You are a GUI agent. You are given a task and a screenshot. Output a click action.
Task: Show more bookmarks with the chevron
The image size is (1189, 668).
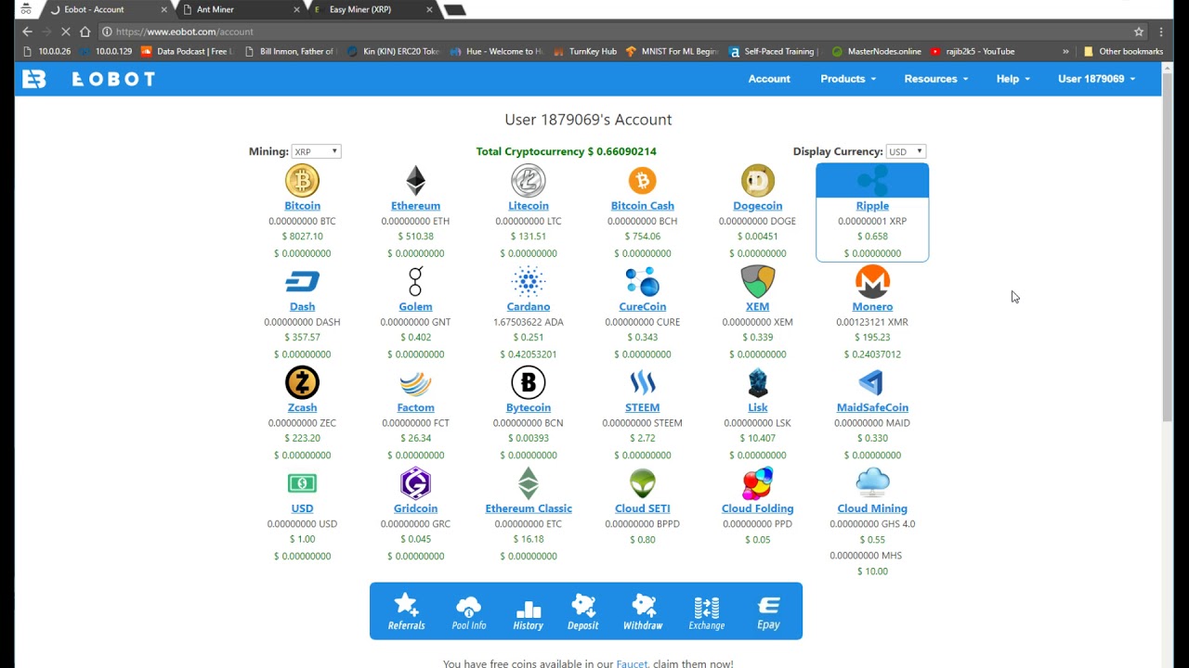[1065, 52]
